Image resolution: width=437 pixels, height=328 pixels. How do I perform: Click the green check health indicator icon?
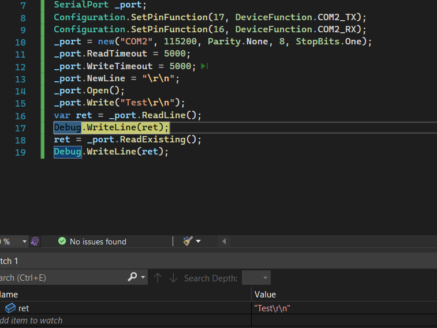click(62, 241)
